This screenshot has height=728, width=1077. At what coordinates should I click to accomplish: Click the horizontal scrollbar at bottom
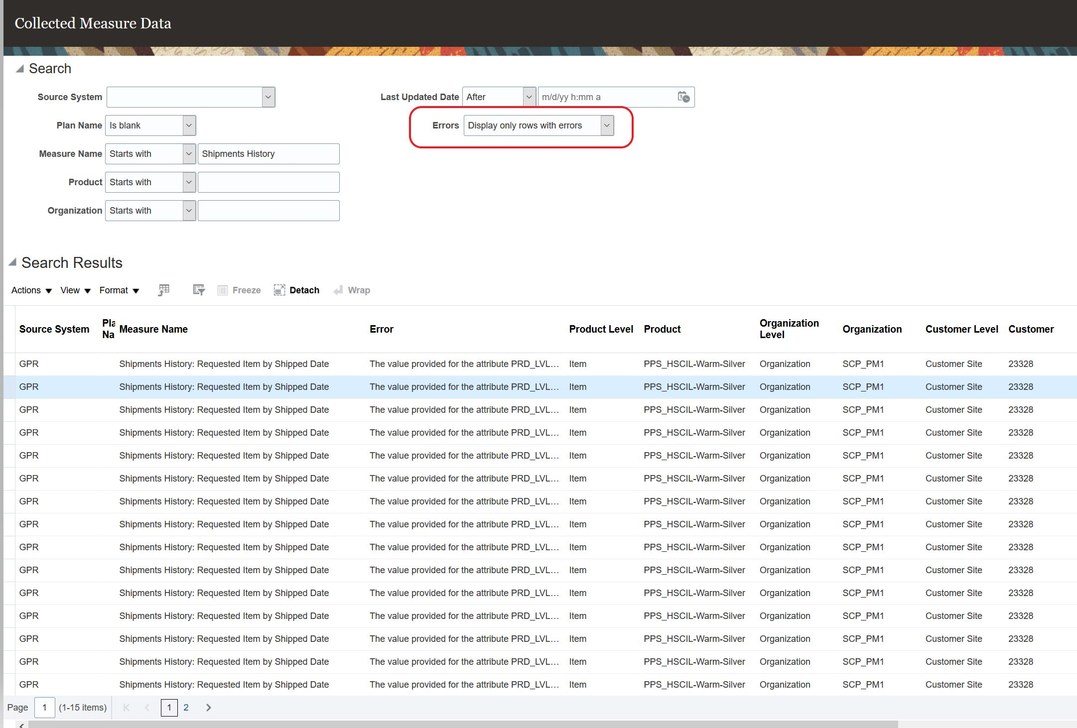pyautogui.click(x=462, y=724)
